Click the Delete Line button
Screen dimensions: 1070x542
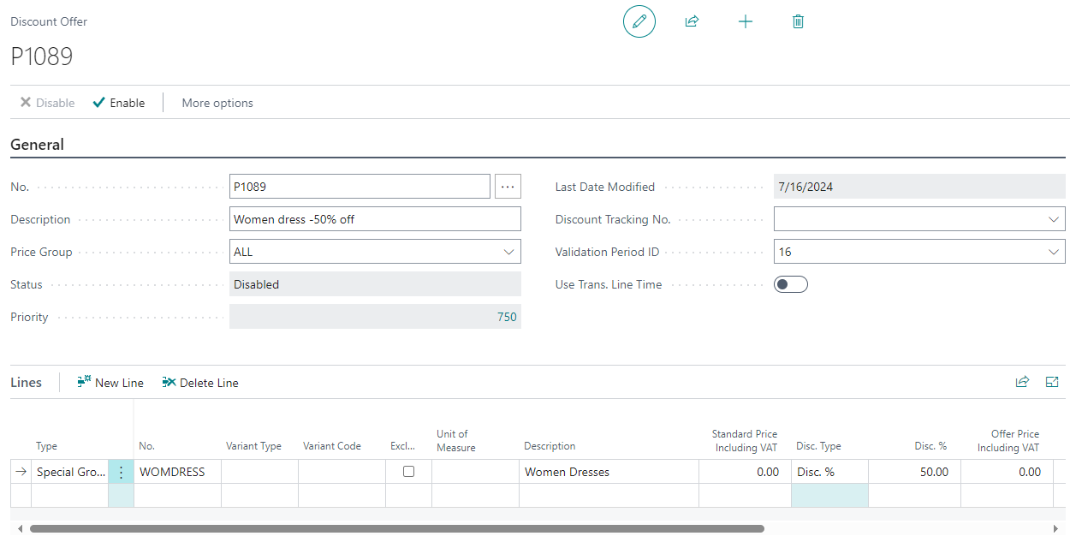click(200, 383)
